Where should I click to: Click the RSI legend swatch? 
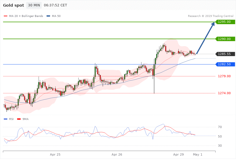6,119
